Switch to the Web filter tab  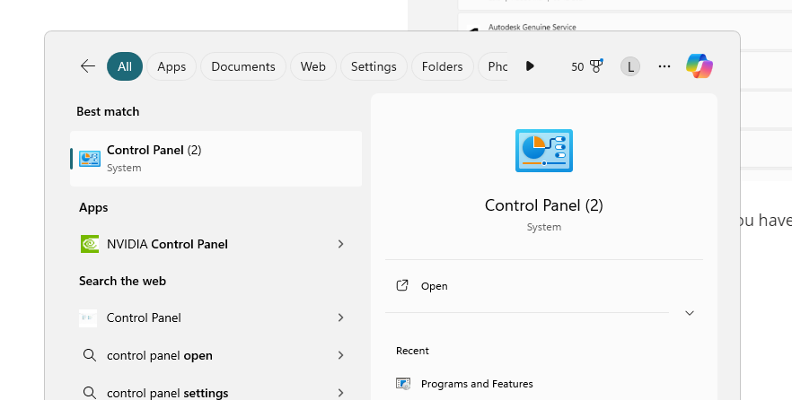tap(313, 66)
